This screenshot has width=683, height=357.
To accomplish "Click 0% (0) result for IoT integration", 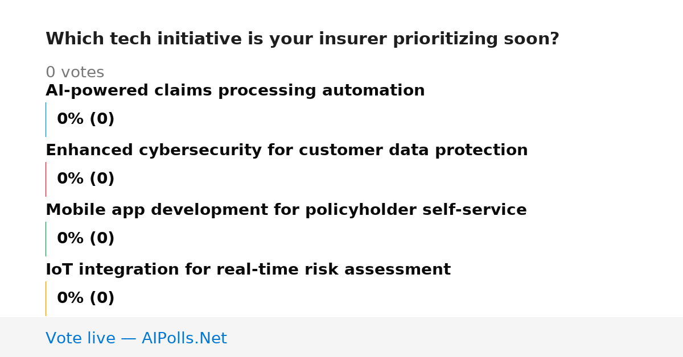I will pyautogui.click(x=86, y=298).
